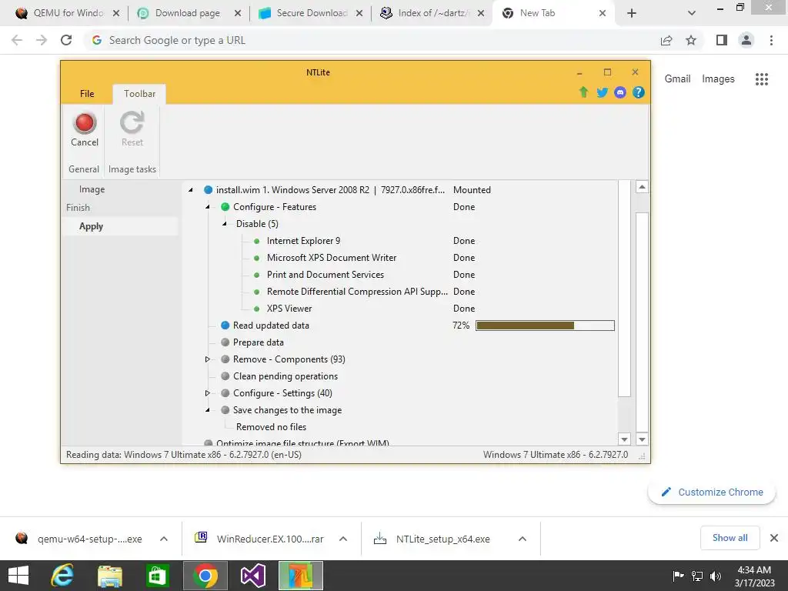Click the red Cancel button in NTLite
Image resolution: width=788 pixels, height=591 pixels.
tap(85, 129)
